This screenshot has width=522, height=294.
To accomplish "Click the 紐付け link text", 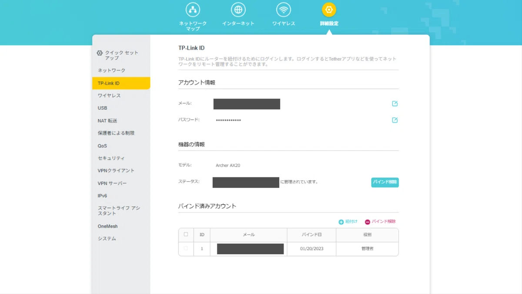I will click(351, 222).
